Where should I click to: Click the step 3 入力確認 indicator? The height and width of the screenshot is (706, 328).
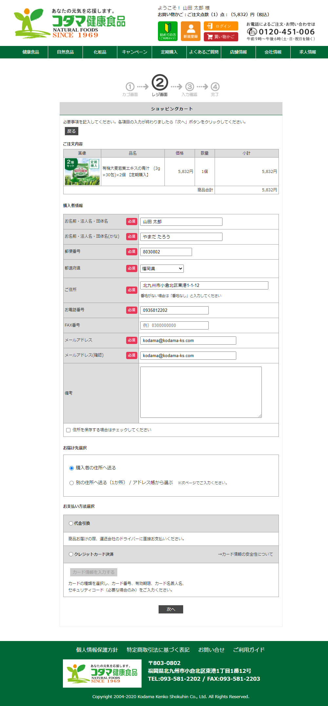click(189, 89)
